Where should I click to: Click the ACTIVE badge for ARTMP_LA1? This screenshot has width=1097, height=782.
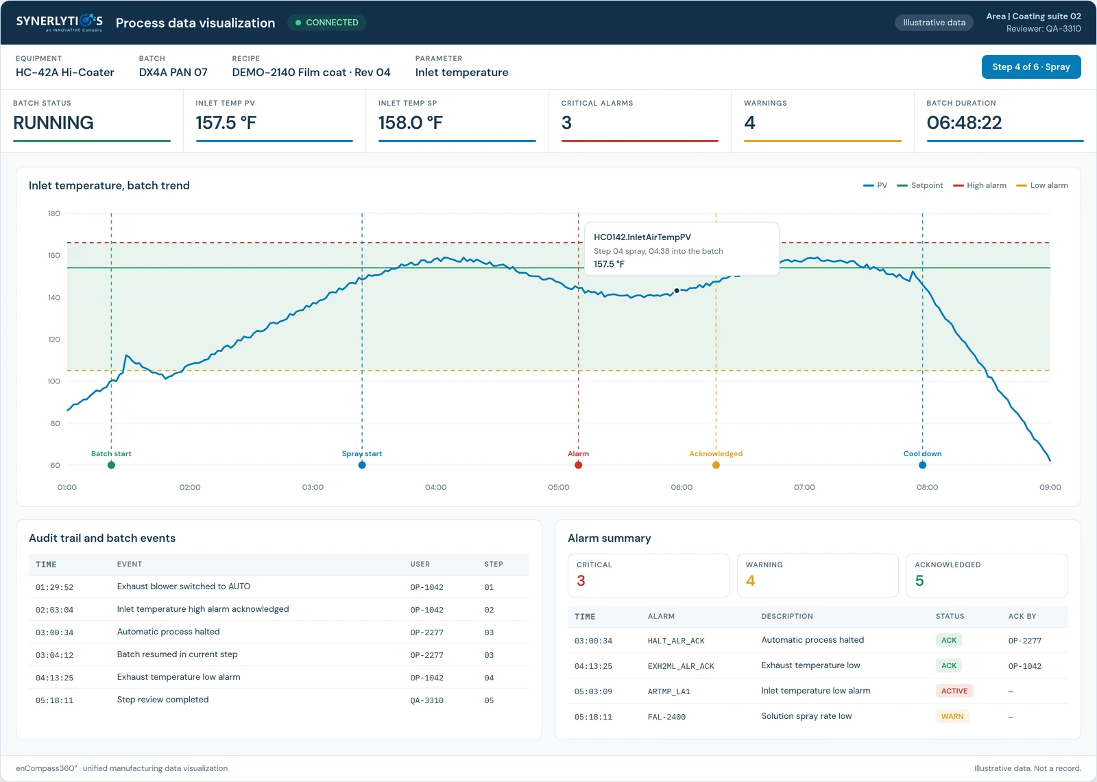coord(954,691)
